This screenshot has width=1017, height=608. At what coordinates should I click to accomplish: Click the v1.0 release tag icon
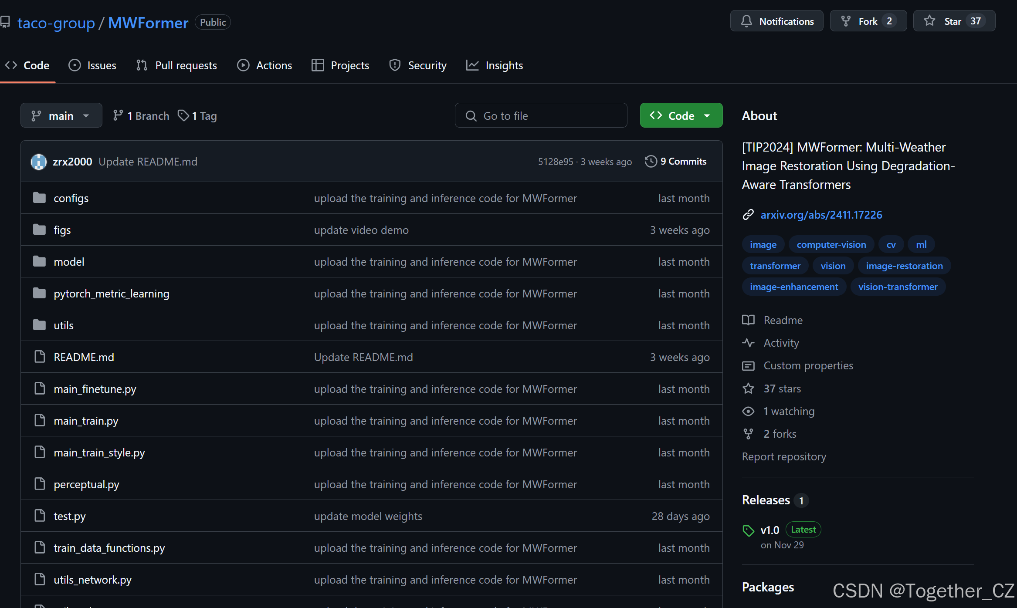click(x=748, y=530)
